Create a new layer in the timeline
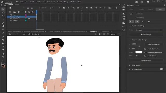The width and height of the screenshot is (166, 93). pyautogui.click(x=10, y=12)
